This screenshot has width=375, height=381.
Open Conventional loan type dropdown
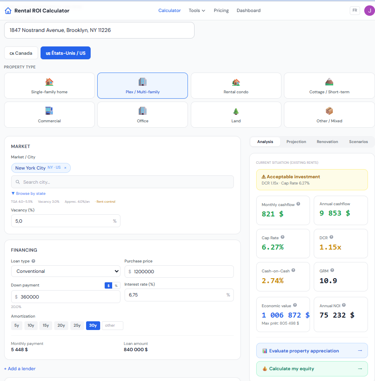click(65, 271)
